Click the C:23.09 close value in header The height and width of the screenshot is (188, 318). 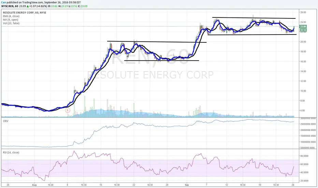pyautogui.click(x=83, y=6)
